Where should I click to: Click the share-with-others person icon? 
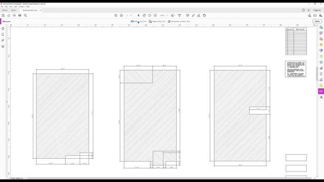coord(320,16)
